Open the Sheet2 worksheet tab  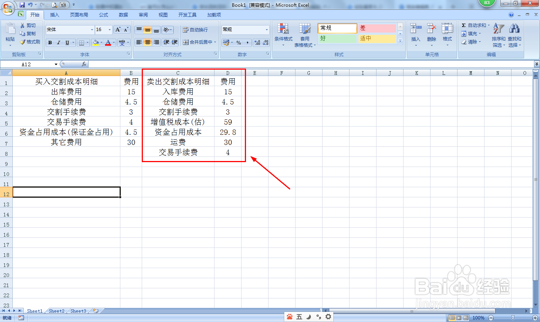coord(56,311)
